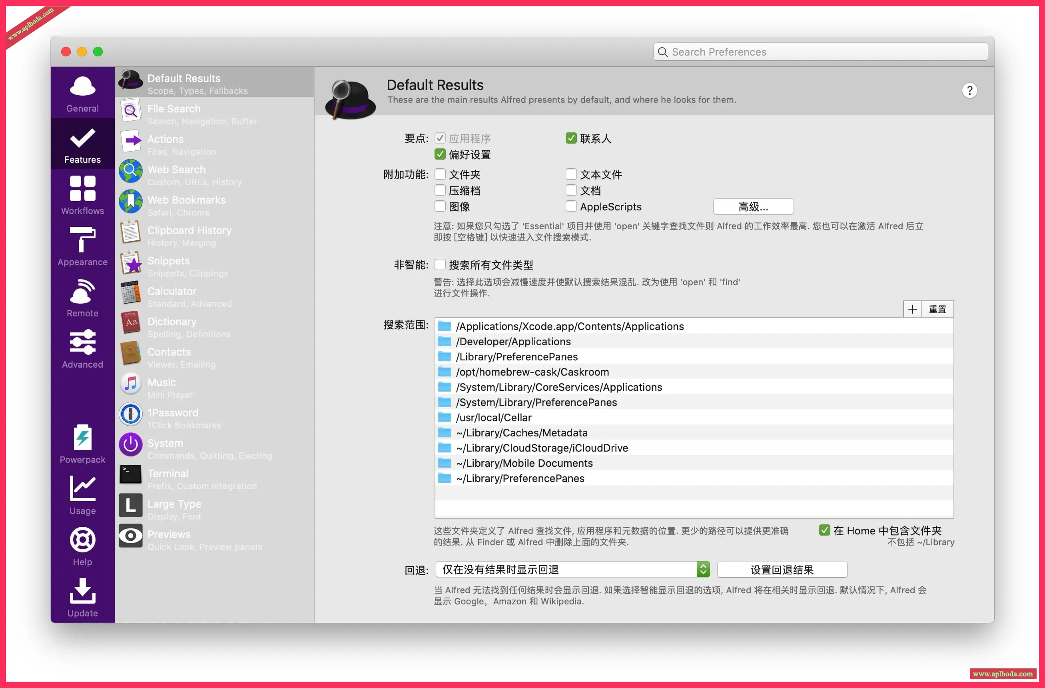Open the File Search feature entry
1045x688 pixels.
214,112
